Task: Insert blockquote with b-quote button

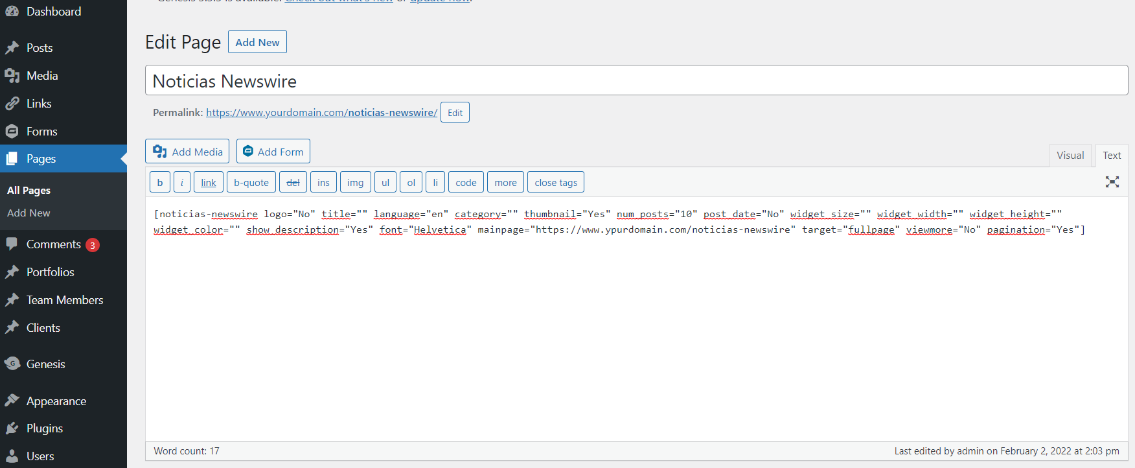Action: [251, 183]
